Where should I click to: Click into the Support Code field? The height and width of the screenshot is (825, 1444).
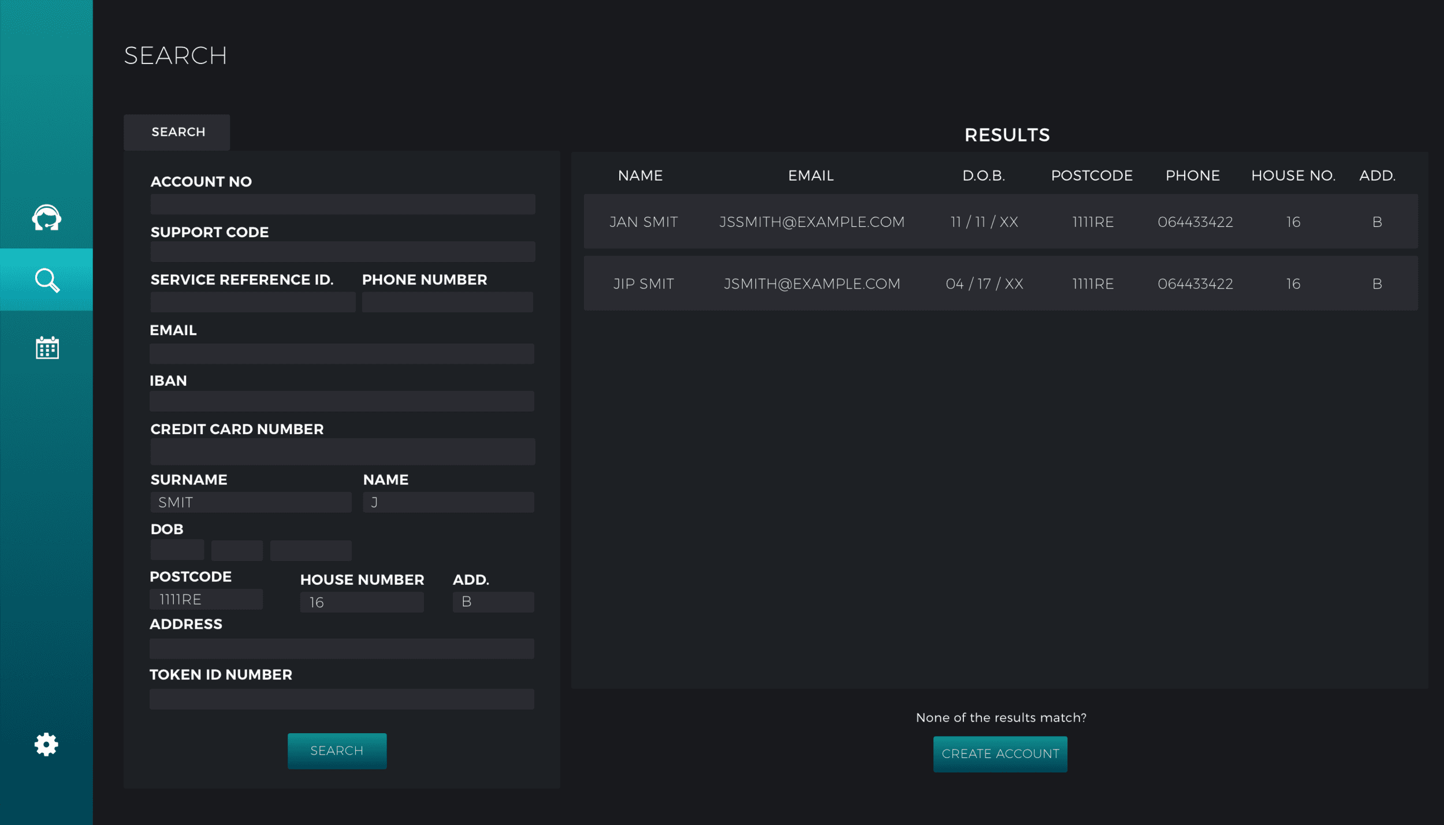tap(343, 252)
